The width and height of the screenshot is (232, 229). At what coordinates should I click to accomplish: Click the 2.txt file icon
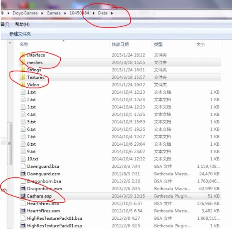coord(23,100)
